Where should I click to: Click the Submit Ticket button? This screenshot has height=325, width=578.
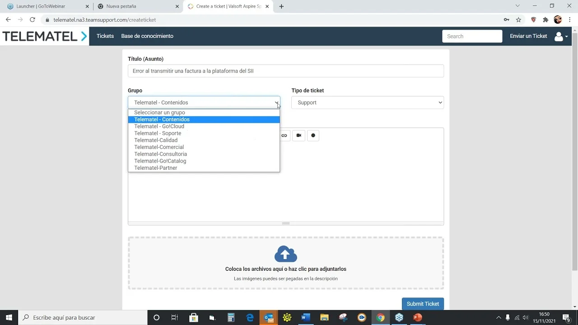click(x=423, y=304)
